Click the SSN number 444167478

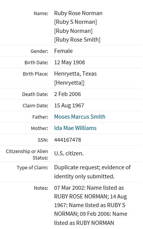coord(68,140)
